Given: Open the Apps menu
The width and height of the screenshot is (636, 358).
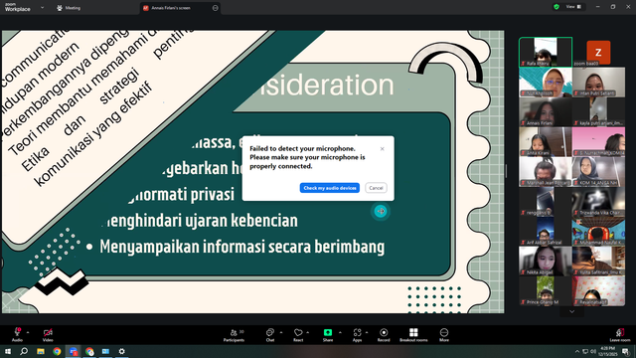Looking at the screenshot, I should pos(357,335).
